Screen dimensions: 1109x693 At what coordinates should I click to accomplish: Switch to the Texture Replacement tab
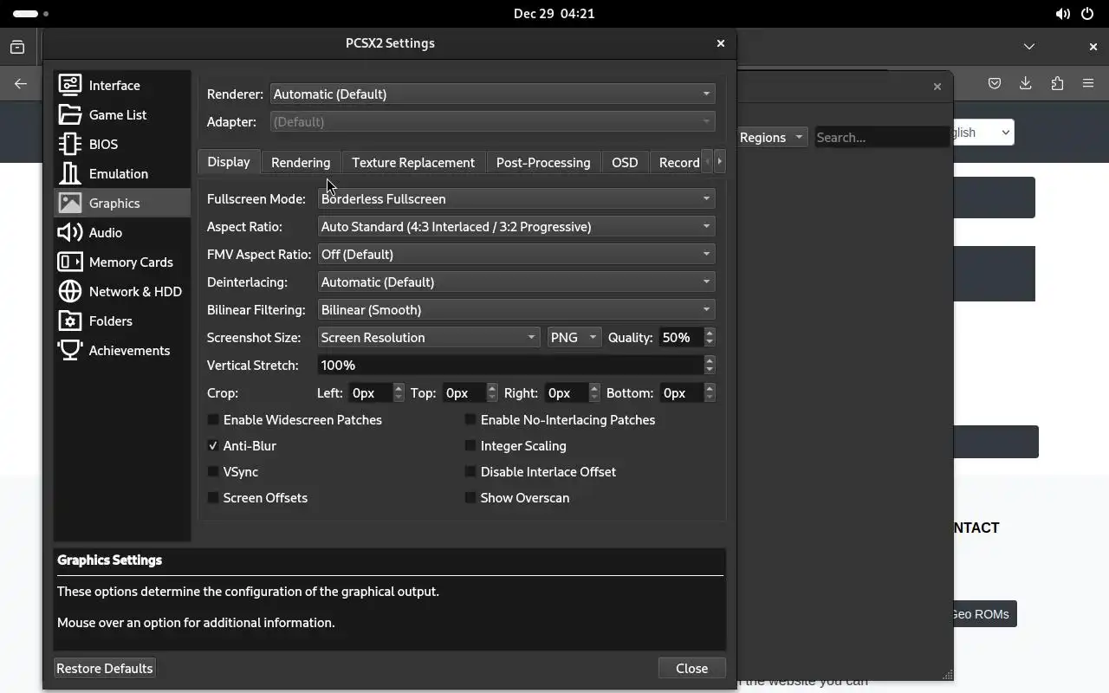coord(413,162)
